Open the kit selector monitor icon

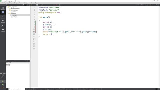(x=3, y=76)
